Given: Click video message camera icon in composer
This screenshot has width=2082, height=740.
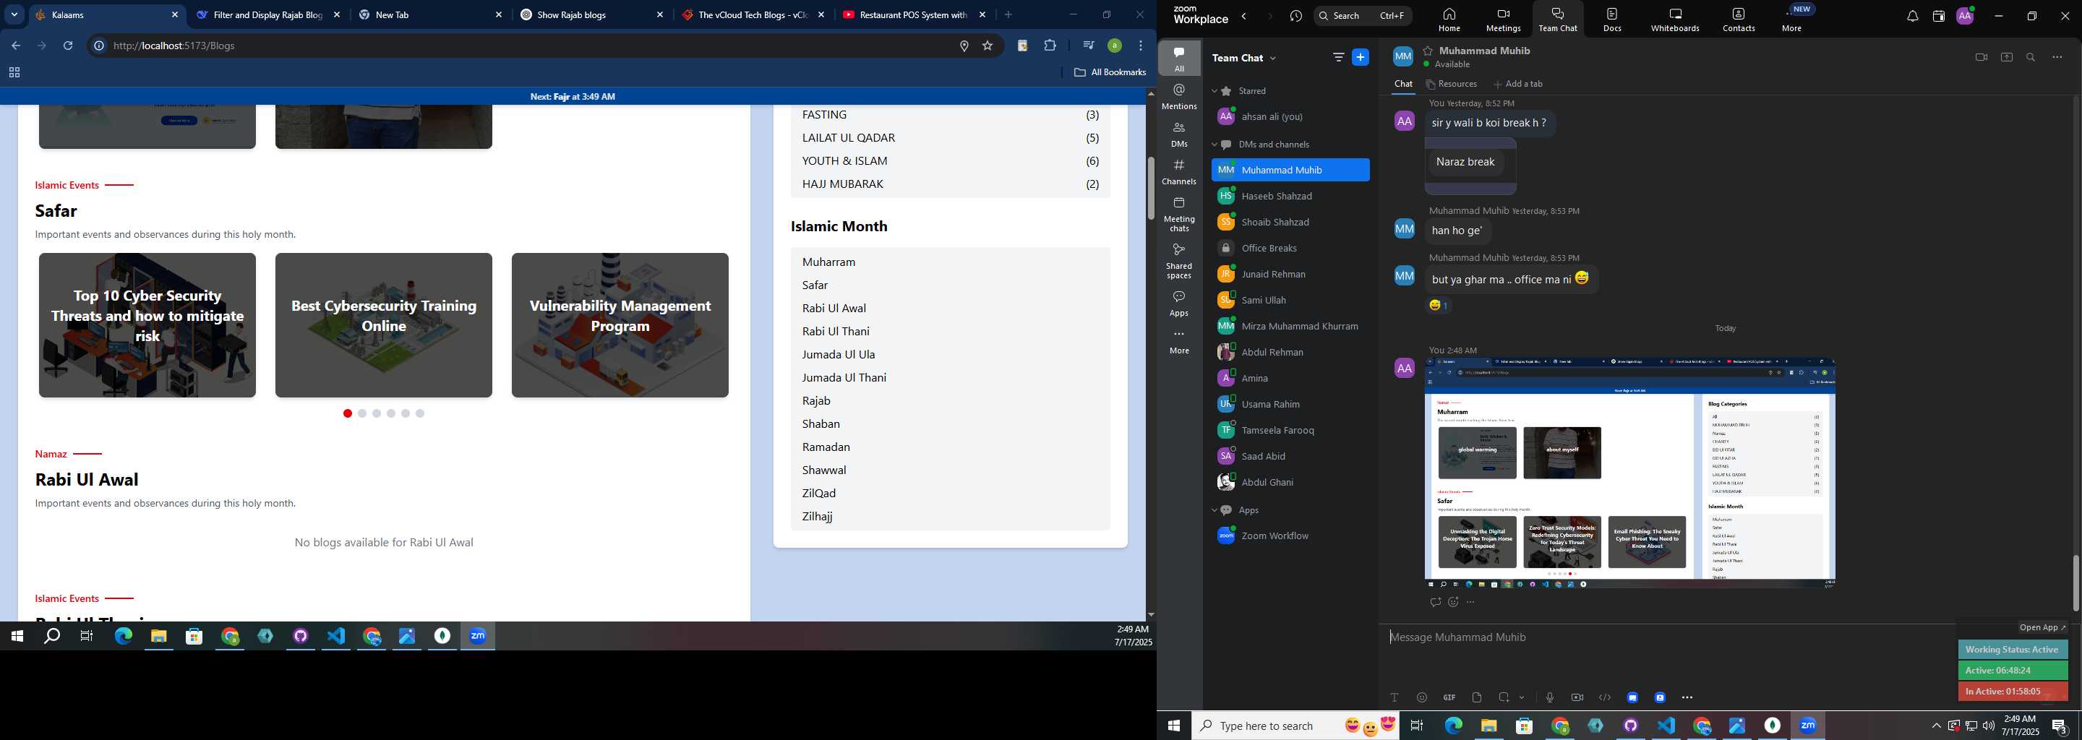Looking at the screenshot, I should (1577, 697).
